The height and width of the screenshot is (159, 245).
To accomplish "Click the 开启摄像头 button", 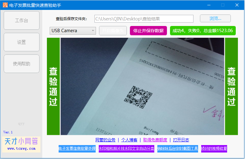I will [113, 31].
